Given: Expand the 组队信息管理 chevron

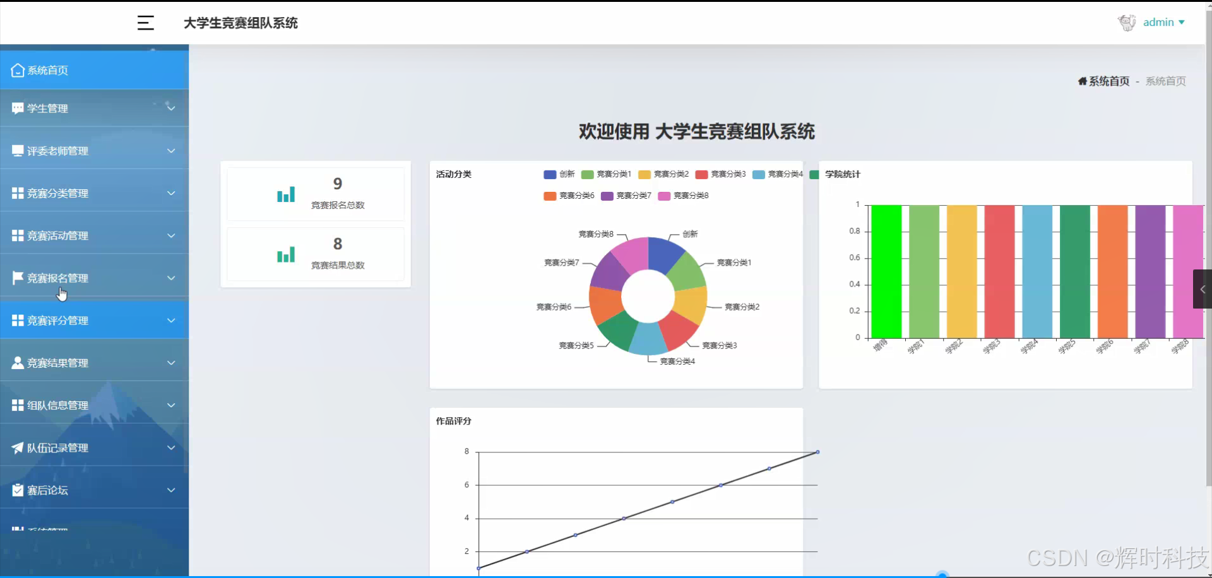Looking at the screenshot, I should coord(171,405).
